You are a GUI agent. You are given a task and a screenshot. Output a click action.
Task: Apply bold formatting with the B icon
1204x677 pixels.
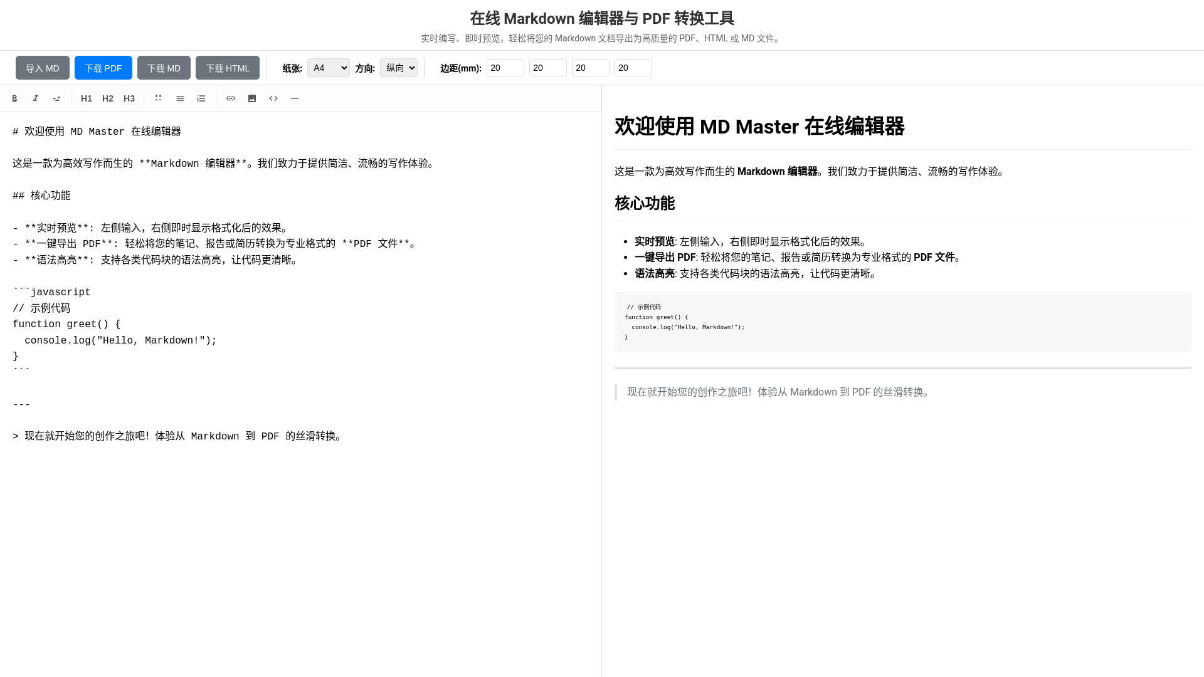14,98
